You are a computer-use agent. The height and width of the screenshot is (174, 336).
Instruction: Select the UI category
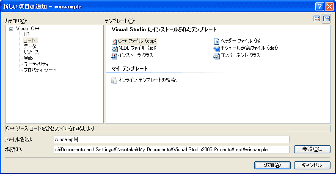(26, 35)
